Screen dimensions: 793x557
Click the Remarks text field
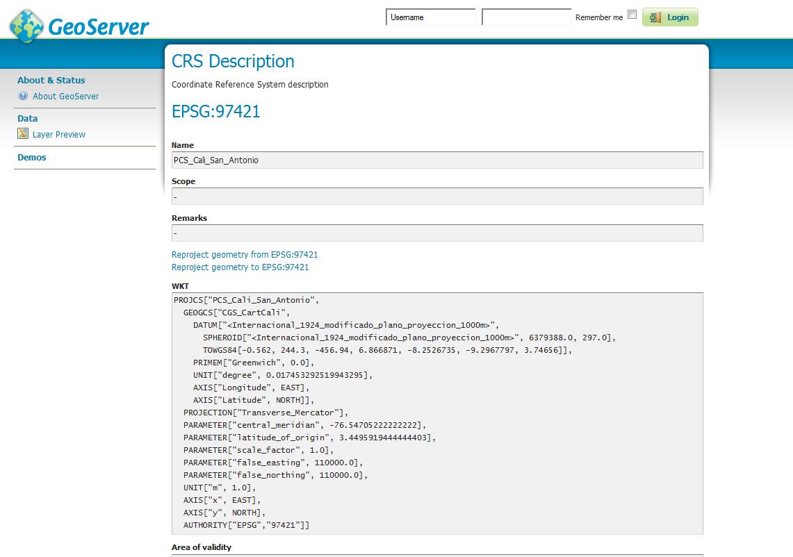point(436,233)
